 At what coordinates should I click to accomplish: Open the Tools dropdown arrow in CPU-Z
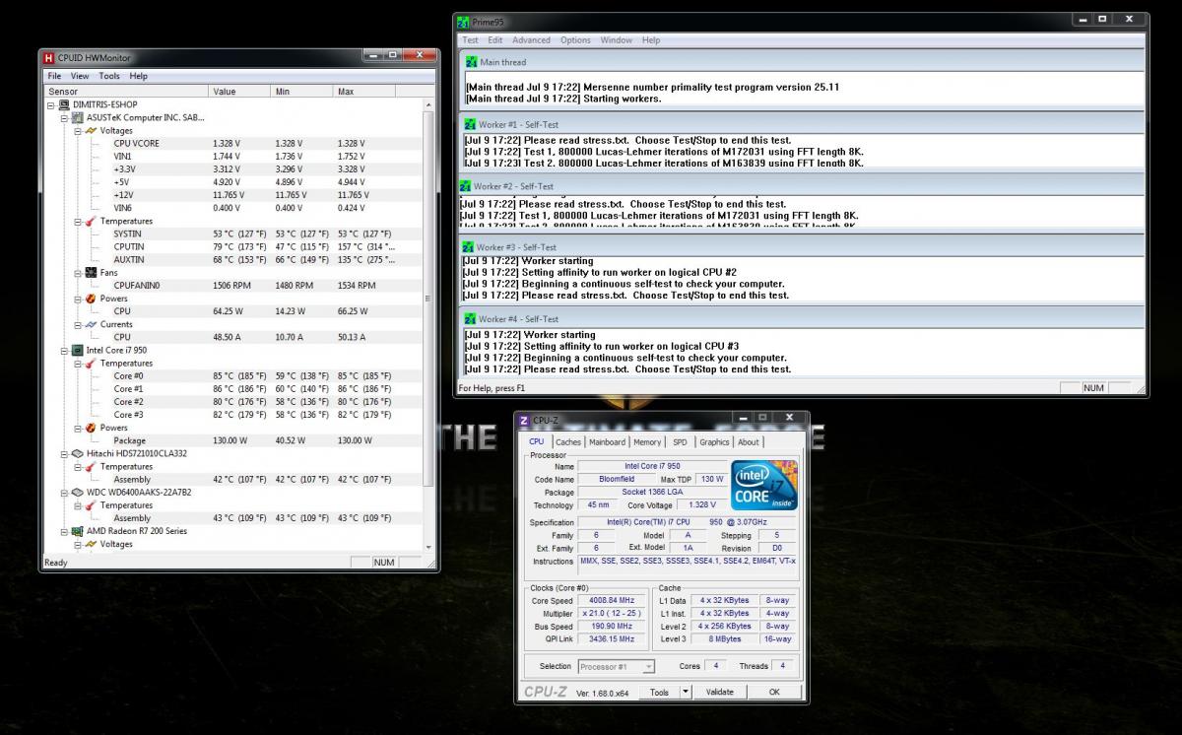pyautogui.click(x=686, y=692)
